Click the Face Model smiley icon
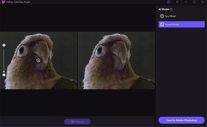This screenshot has width=207, height=127. [162, 16]
